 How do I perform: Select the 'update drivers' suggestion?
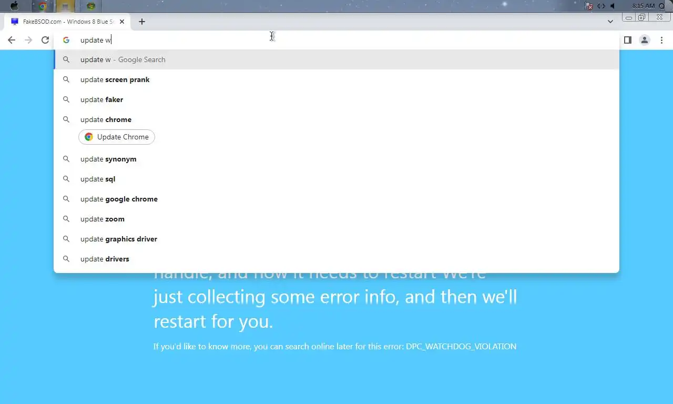pyautogui.click(x=336, y=259)
